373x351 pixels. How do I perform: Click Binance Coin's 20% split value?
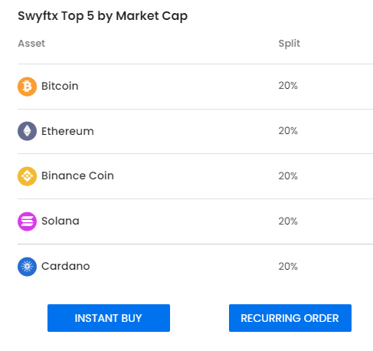point(288,176)
